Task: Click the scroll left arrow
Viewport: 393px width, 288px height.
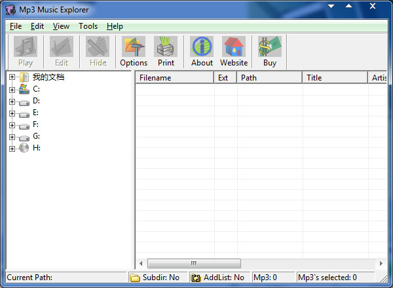Action: 141,263
